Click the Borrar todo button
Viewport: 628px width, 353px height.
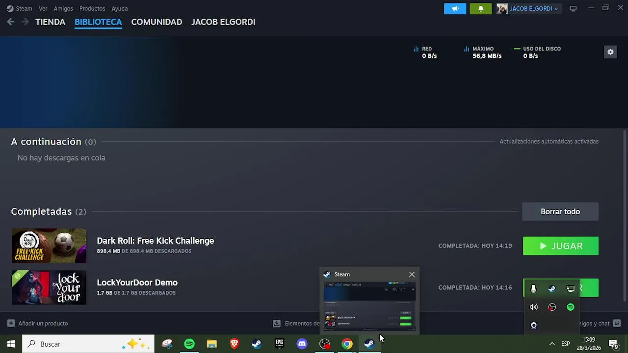pyautogui.click(x=560, y=211)
